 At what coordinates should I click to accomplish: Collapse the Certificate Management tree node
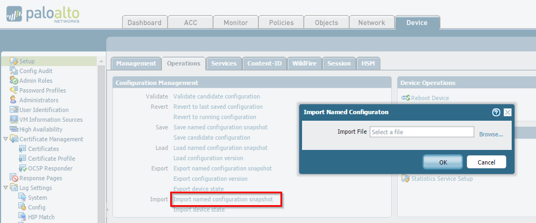(5, 139)
